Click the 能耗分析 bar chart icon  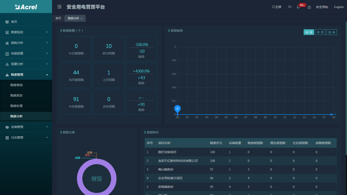(x=7, y=43)
